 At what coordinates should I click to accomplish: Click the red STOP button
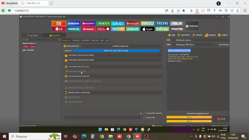tap(221, 119)
